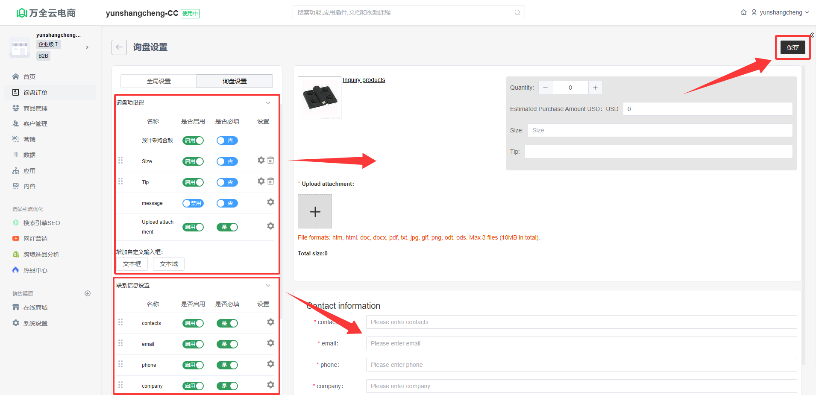
Task: Click the back arrow beside 询盘设置
Action: 119,47
